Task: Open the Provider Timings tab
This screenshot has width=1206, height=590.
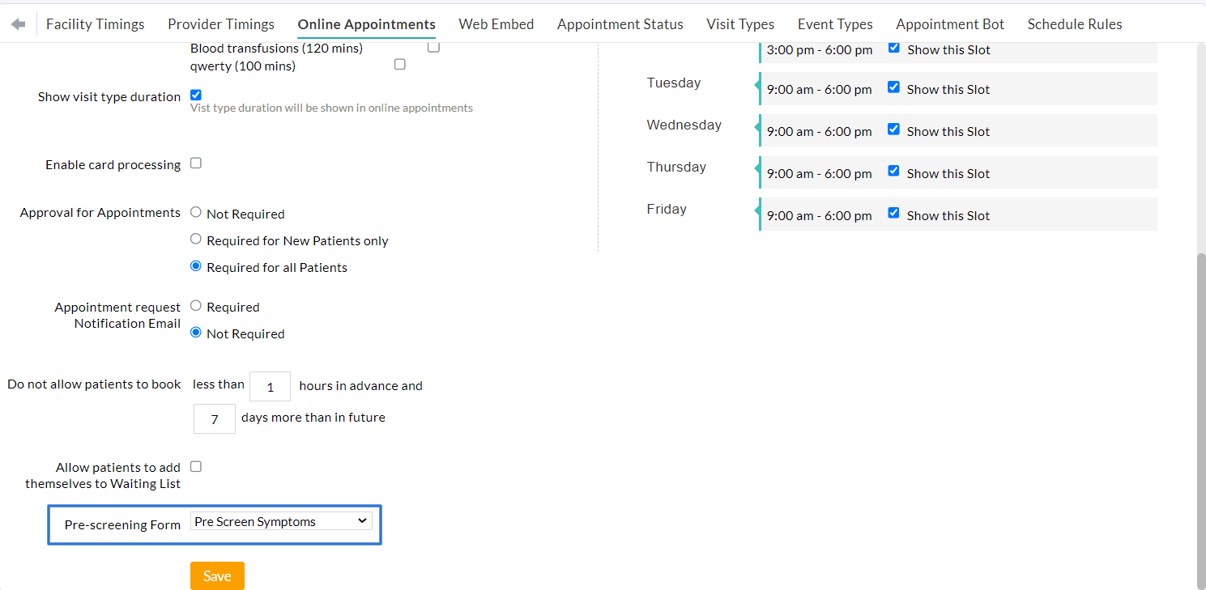Action: [x=220, y=23]
